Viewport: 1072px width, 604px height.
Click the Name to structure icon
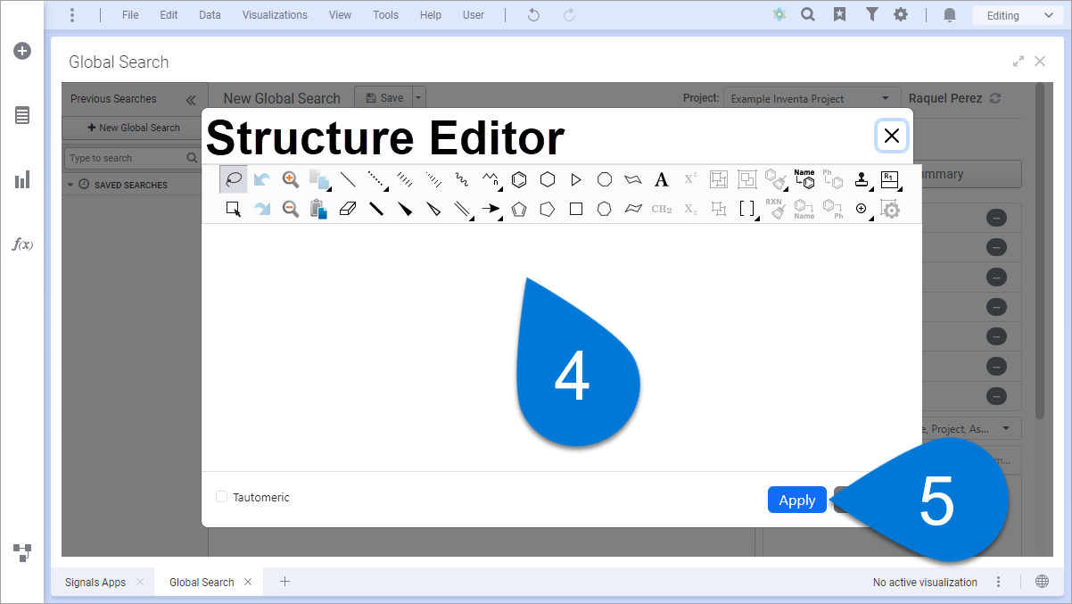click(x=804, y=179)
